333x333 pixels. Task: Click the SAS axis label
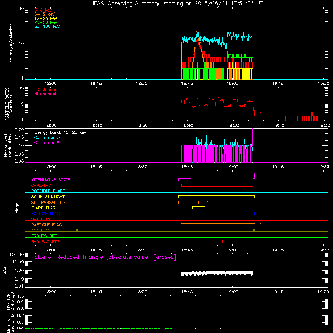[4, 271]
